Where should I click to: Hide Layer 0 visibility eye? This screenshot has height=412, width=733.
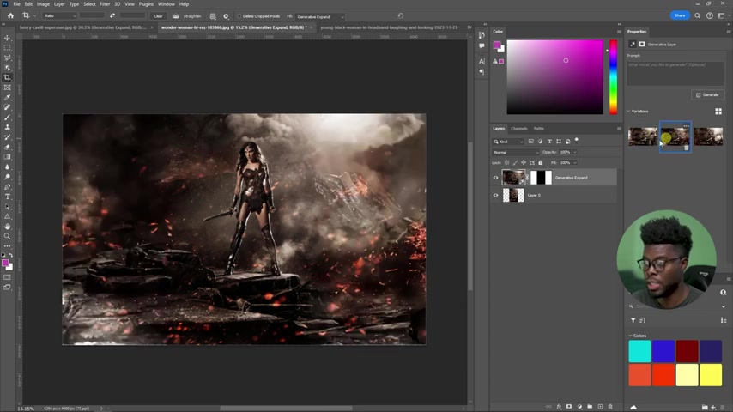(495, 195)
